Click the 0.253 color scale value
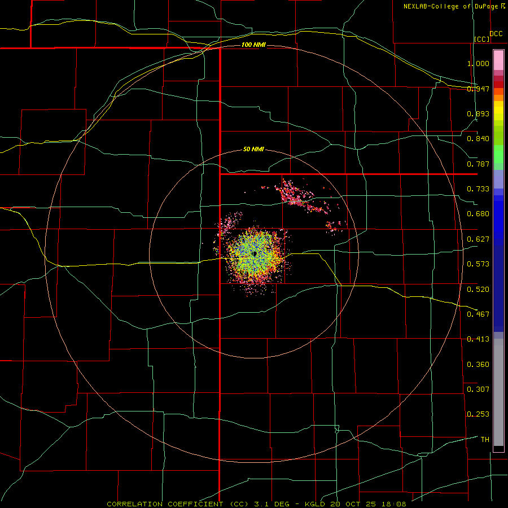The height and width of the screenshot is (508, 508). [478, 414]
